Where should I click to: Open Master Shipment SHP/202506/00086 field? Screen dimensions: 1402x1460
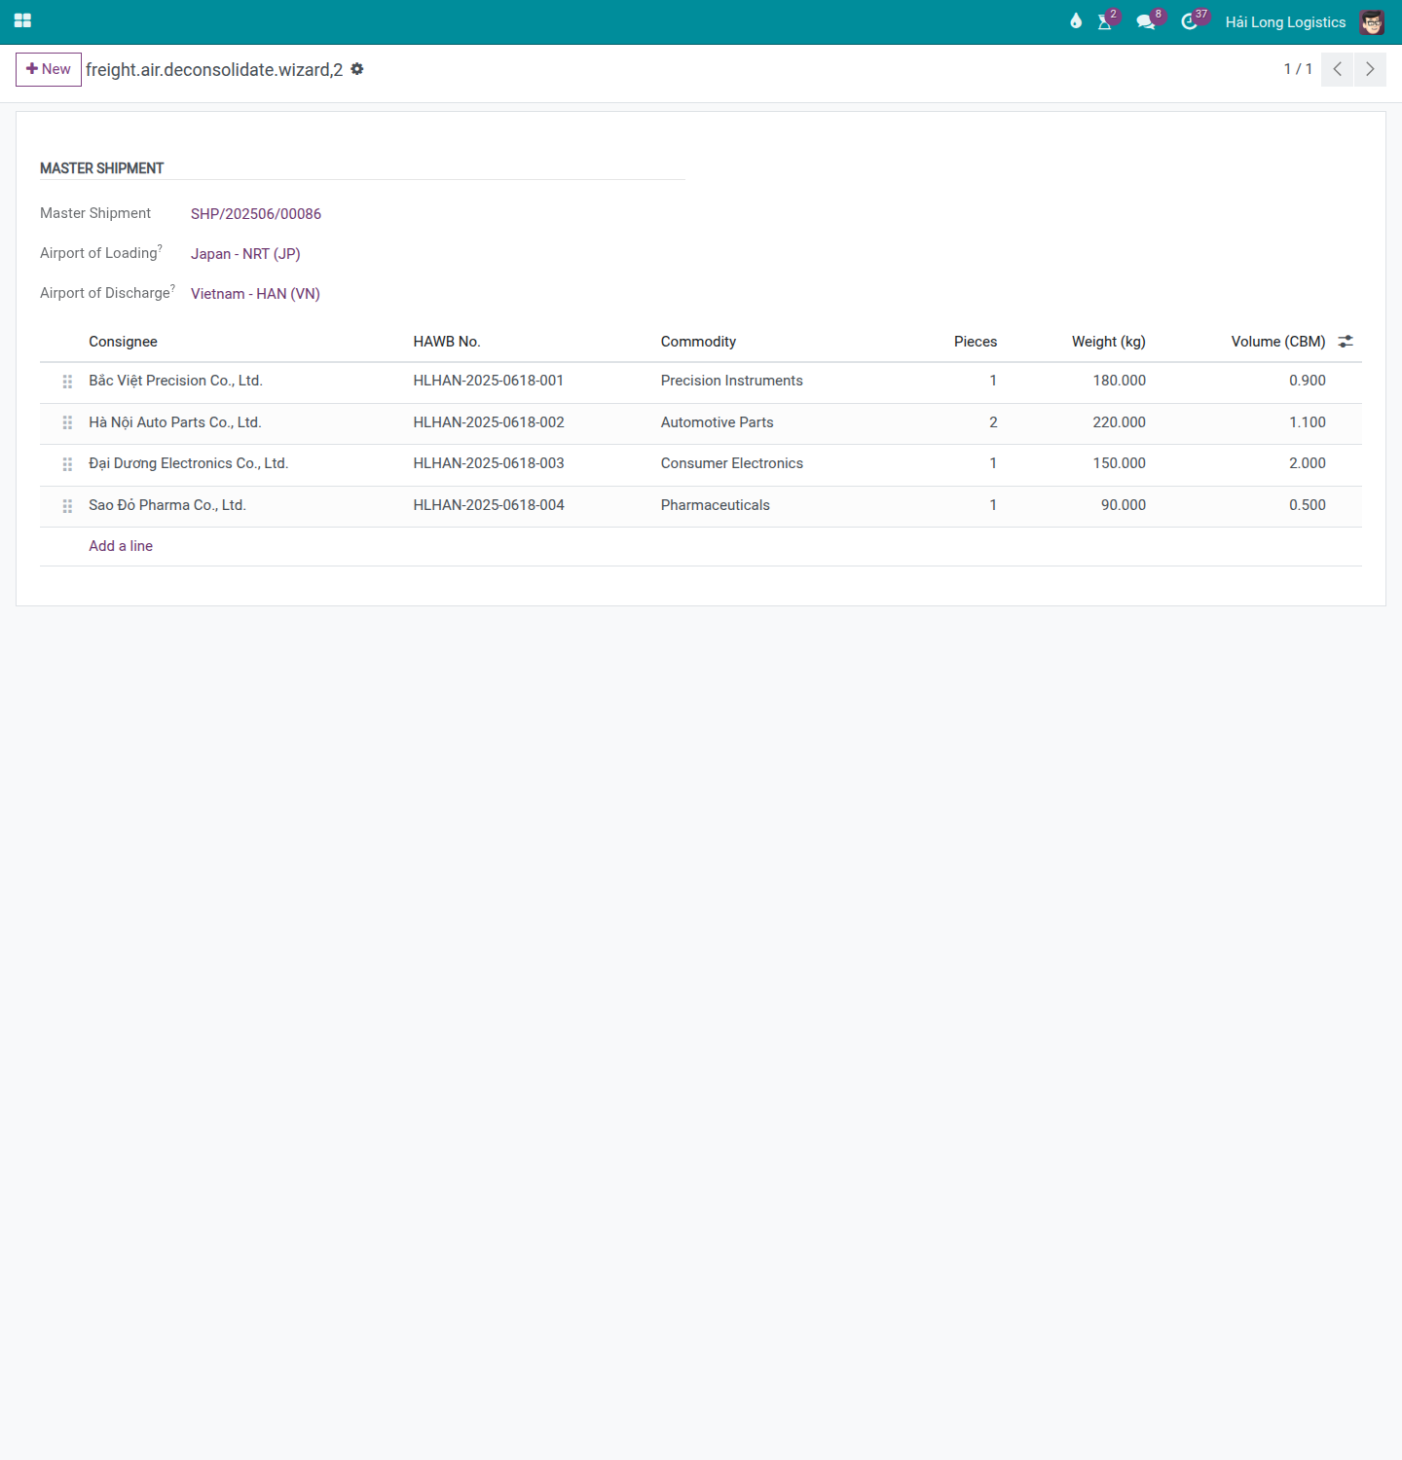[256, 214]
